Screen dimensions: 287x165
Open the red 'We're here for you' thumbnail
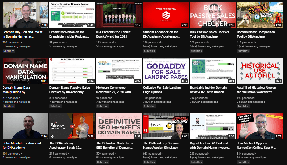point(166,15)
